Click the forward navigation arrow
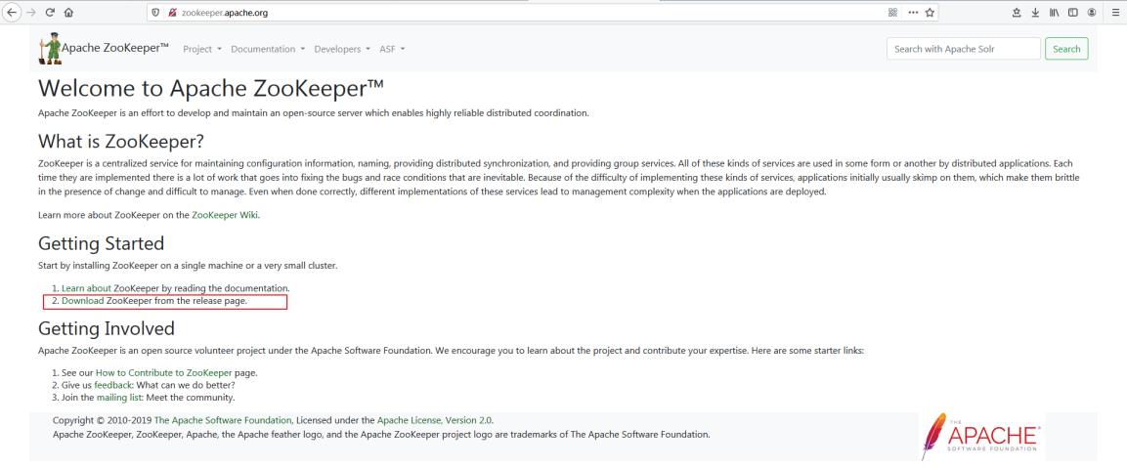 tap(31, 13)
